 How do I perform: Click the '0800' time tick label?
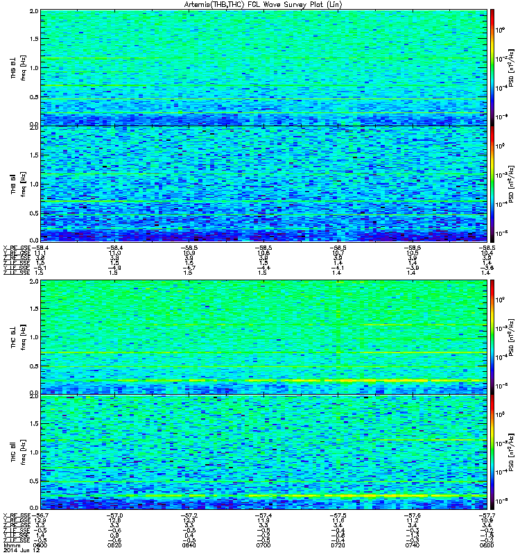tap(487, 545)
